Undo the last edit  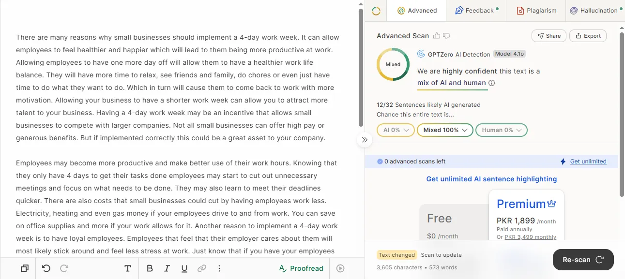click(x=46, y=268)
